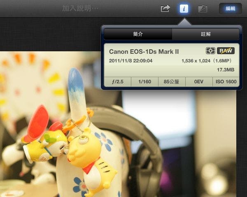Tap the 加入說明 caption field

(x=80, y=8)
